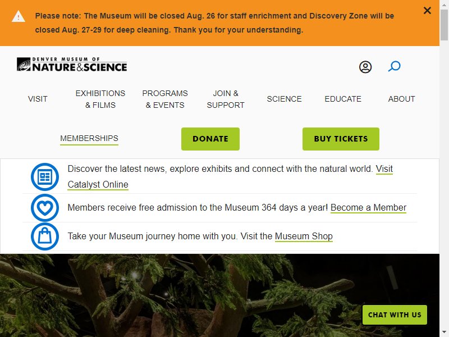Click the newspaper Catalyst icon
449x337 pixels.
(45, 177)
